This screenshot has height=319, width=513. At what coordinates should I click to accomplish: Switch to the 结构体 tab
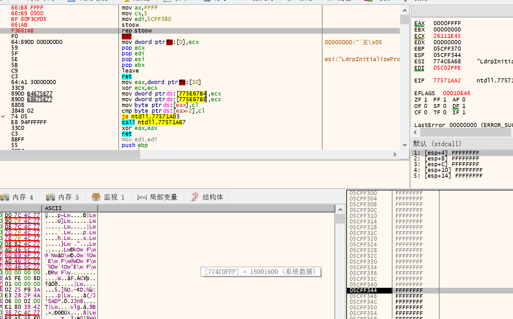pyautogui.click(x=207, y=197)
